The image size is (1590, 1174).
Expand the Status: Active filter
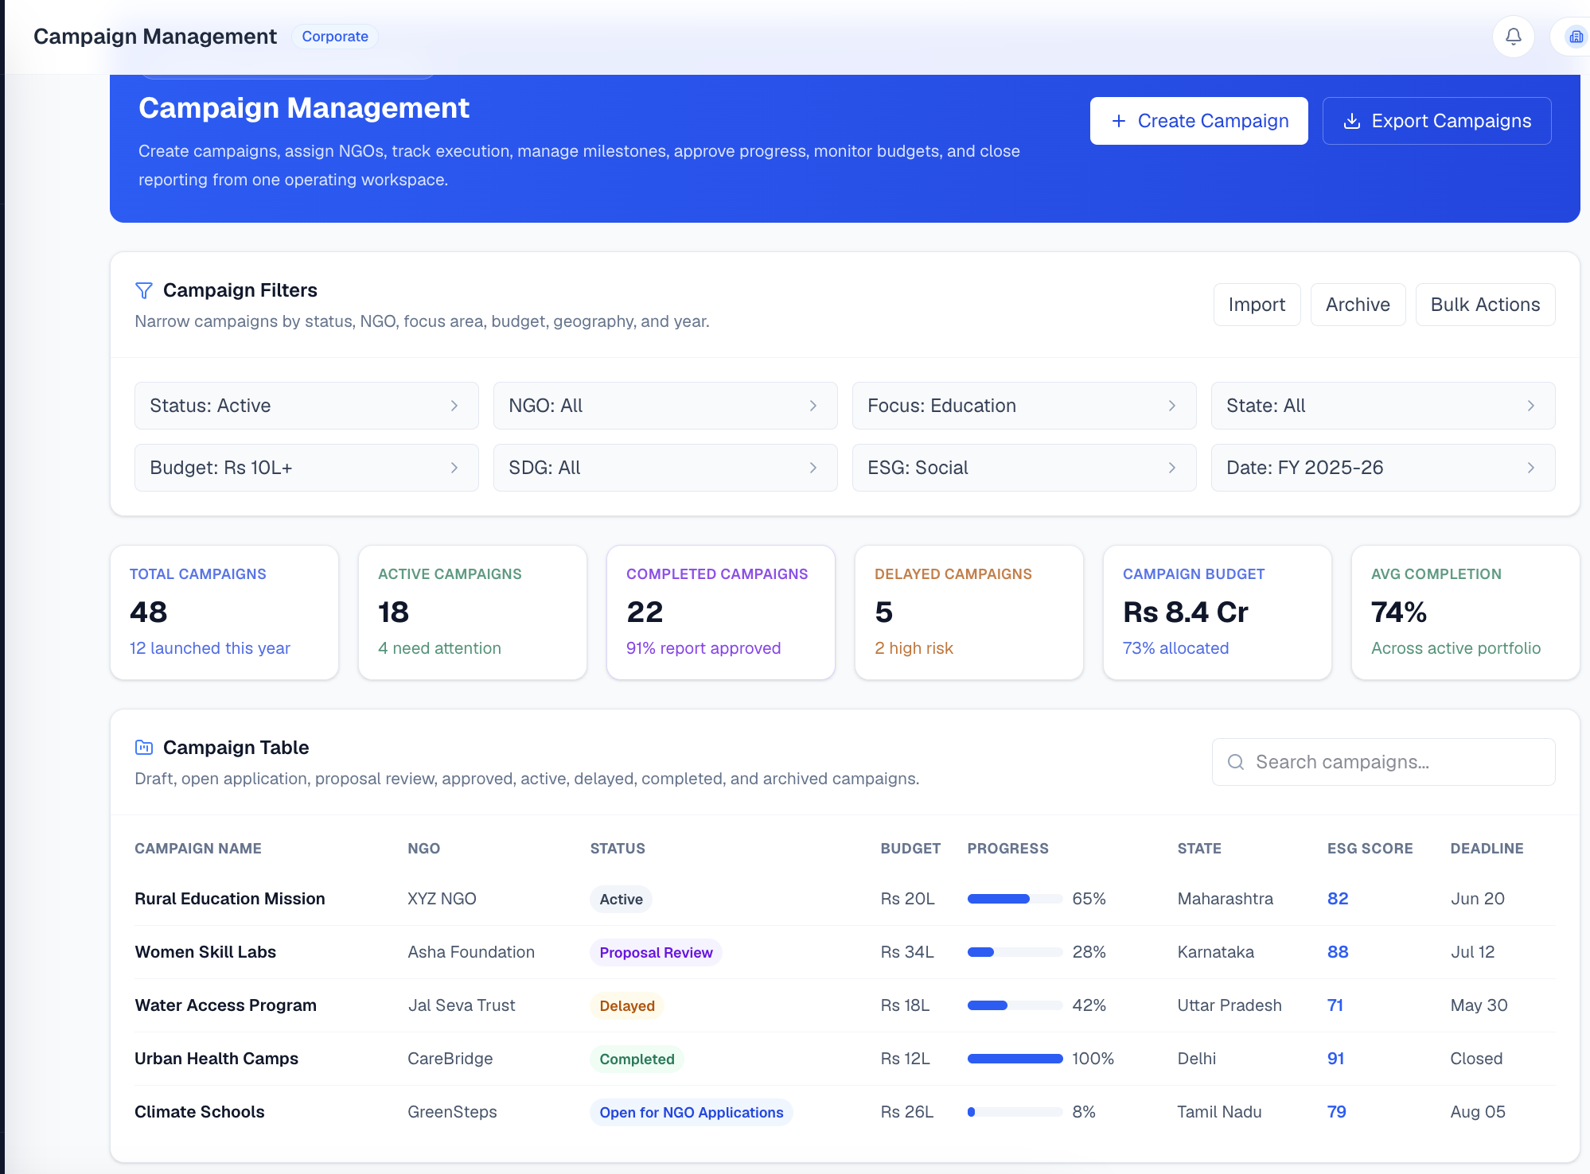click(306, 406)
